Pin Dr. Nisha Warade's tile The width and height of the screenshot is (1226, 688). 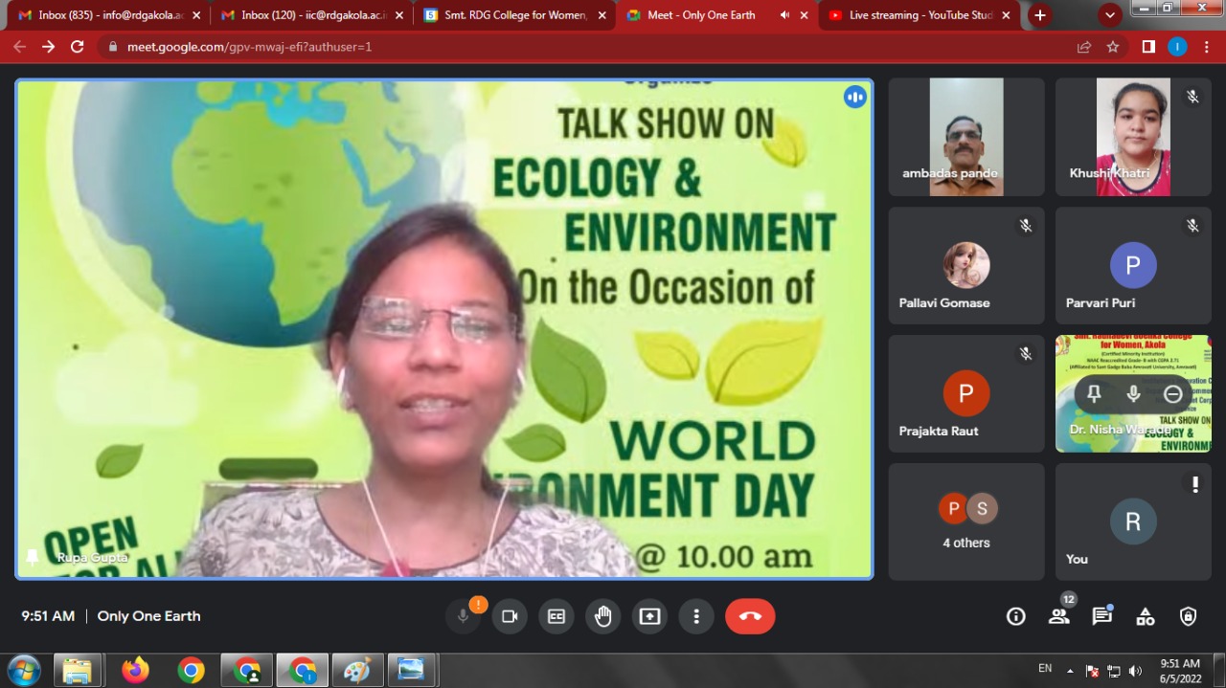(1094, 394)
